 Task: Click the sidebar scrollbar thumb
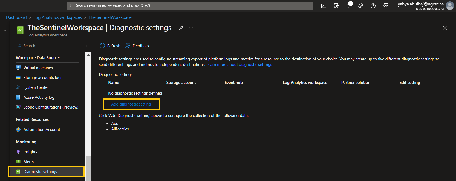(88, 168)
